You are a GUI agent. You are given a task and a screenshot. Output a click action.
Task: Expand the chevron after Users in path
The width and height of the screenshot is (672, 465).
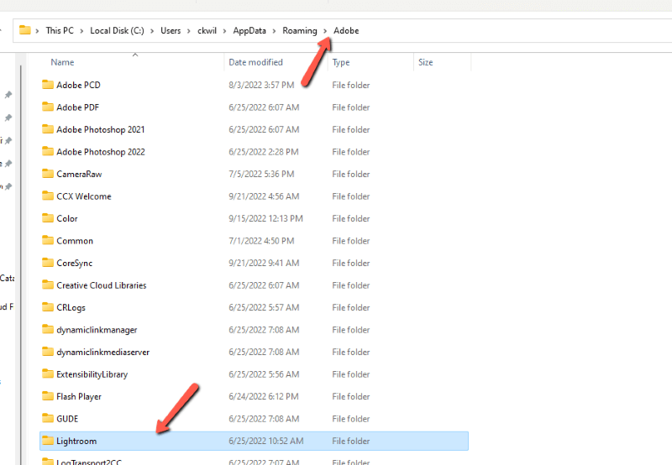(x=188, y=31)
